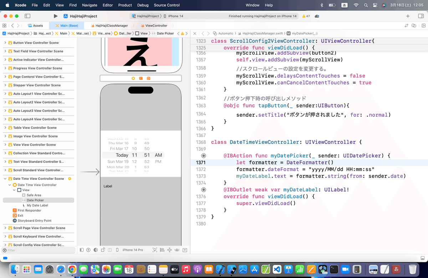Collapse the Date Time View Controller Scene

click(5, 179)
